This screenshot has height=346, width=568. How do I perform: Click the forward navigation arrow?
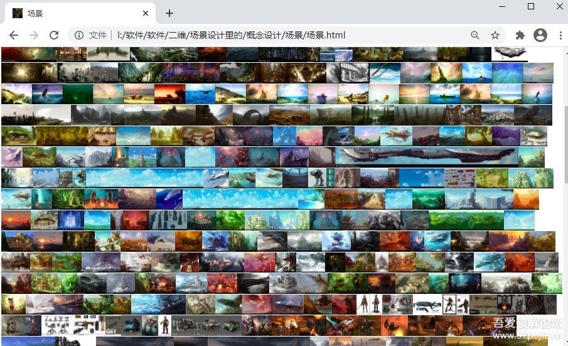(34, 35)
